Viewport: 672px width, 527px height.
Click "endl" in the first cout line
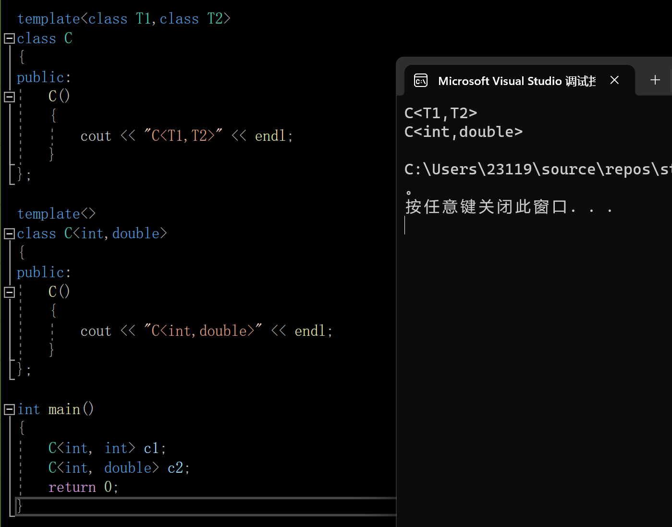pos(271,136)
